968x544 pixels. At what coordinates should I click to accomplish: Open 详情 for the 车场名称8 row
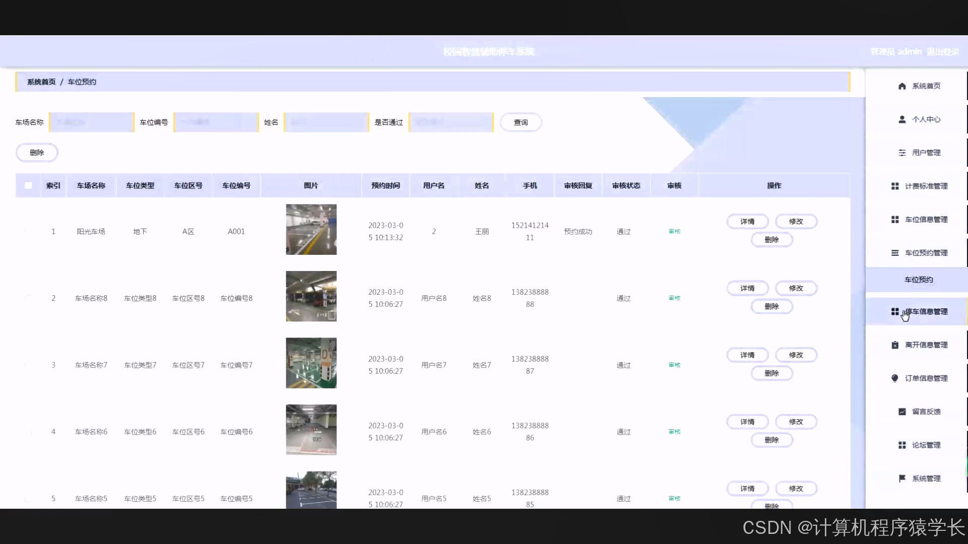coord(748,288)
